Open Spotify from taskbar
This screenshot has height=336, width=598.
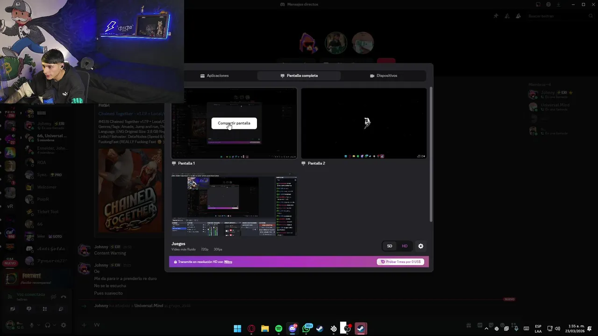pos(278,329)
